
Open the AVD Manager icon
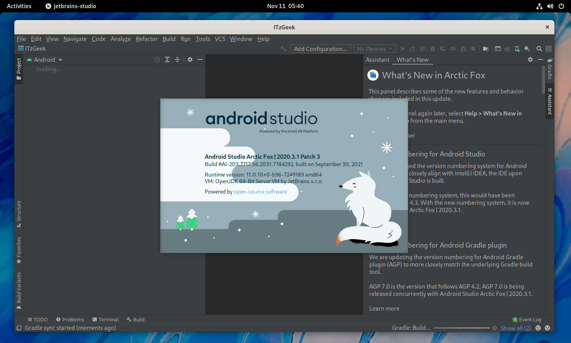(517, 49)
